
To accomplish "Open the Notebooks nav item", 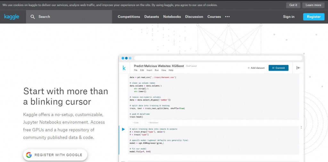I will (172, 17).
